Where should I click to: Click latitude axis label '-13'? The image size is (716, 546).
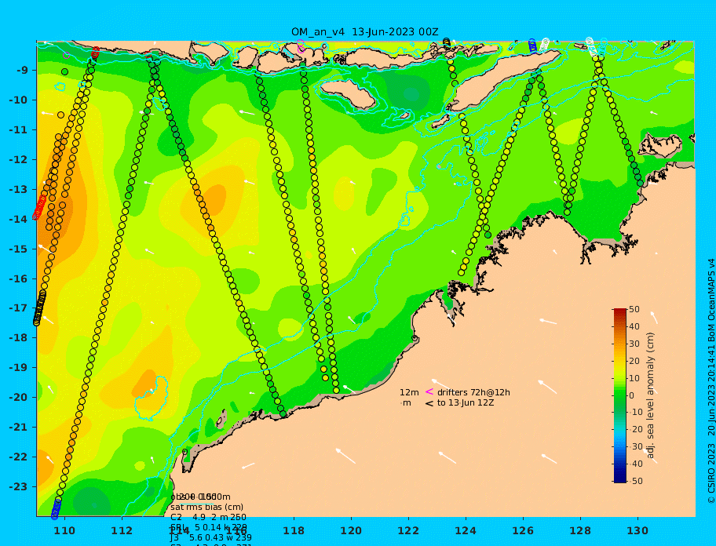pos(18,189)
